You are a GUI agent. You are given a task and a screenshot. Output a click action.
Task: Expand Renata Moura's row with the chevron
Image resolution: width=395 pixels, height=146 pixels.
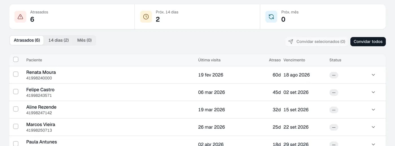pyautogui.click(x=373, y=75)
